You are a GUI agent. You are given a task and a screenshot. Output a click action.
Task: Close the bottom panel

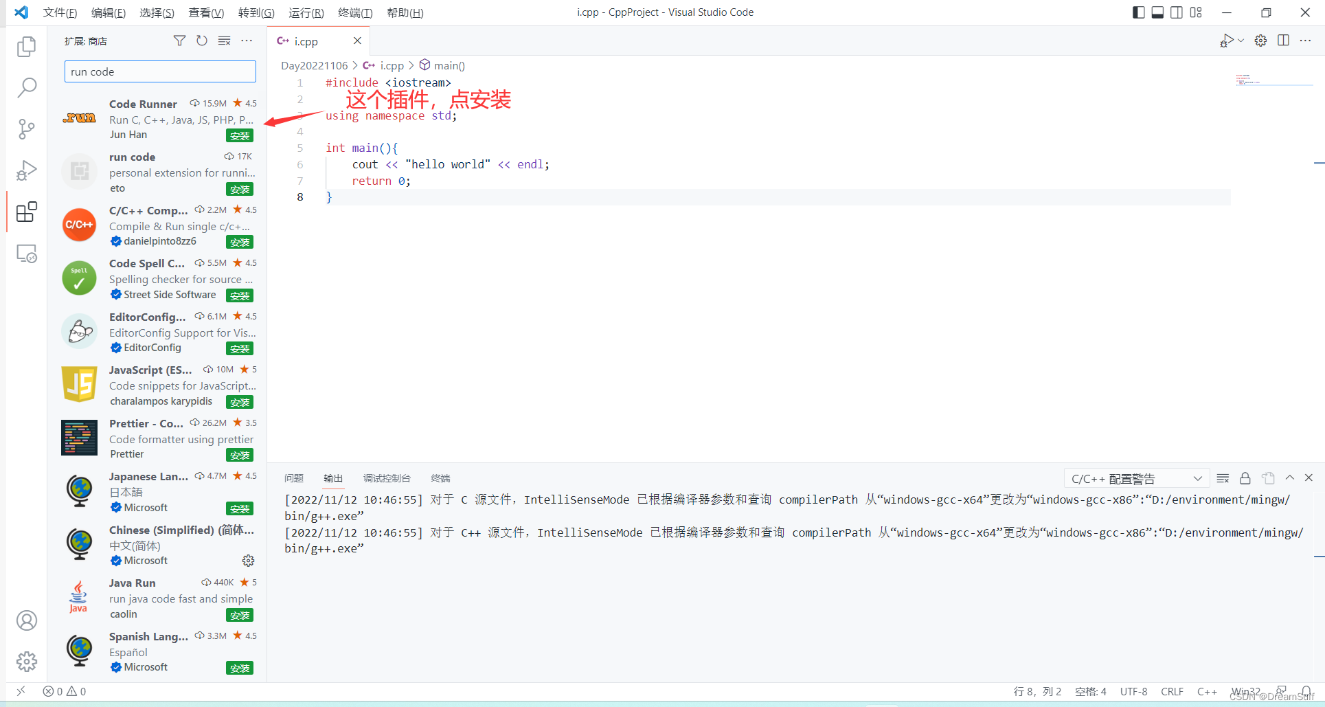(x=1309, y=478)
